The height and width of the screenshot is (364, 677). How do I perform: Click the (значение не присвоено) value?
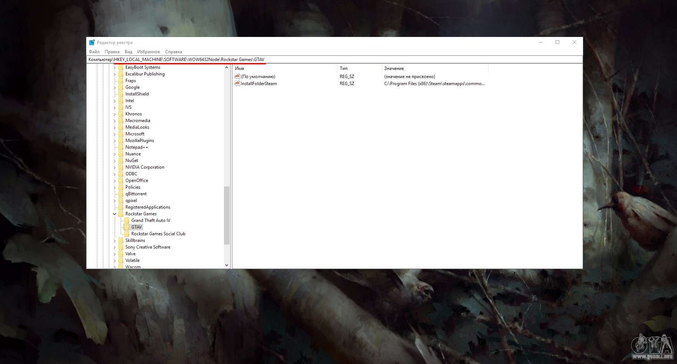click(410, 77)
